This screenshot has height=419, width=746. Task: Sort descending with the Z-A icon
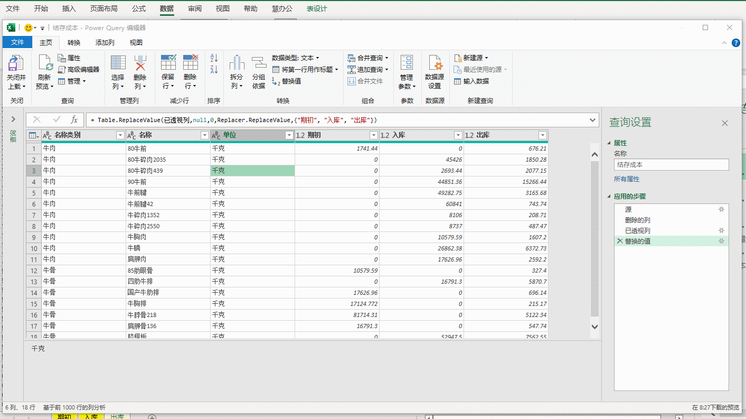pos(214,70)
